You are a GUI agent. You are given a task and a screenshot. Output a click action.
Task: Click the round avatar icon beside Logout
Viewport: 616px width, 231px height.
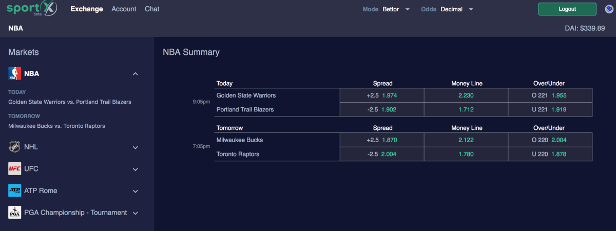(x=609, y=9)
